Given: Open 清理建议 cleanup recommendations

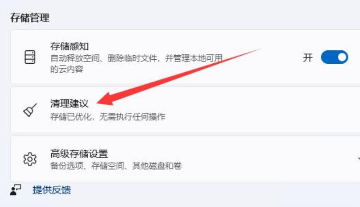Looking at the screenshot, I should click(69, 103).
